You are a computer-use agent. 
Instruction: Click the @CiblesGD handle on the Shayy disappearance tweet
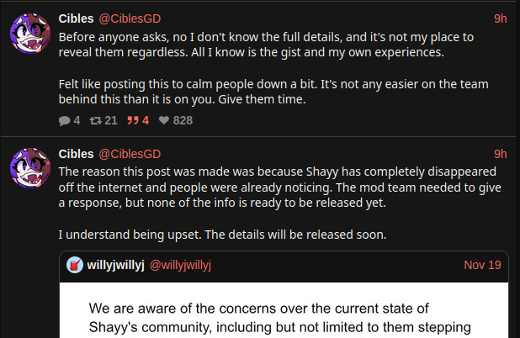(130, 153)
